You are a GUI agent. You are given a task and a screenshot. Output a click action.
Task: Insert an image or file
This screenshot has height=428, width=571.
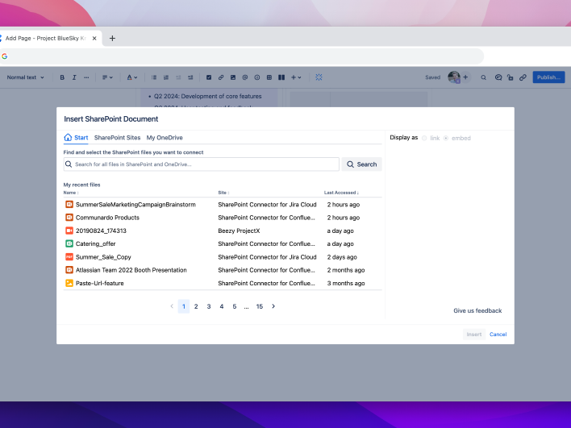point(233,77)
